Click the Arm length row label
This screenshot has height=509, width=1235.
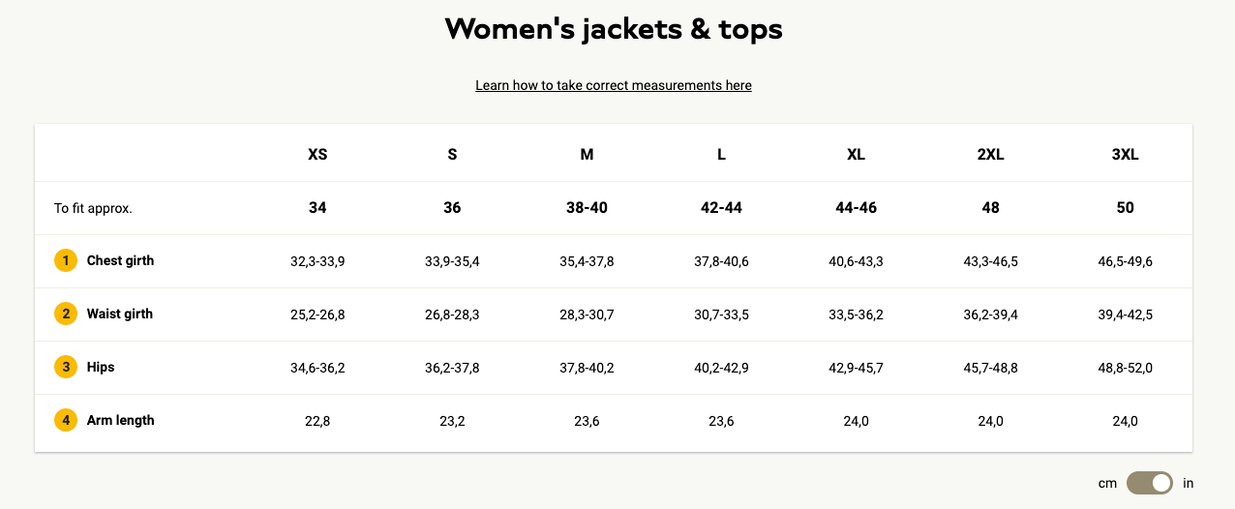tap(120, 421)
